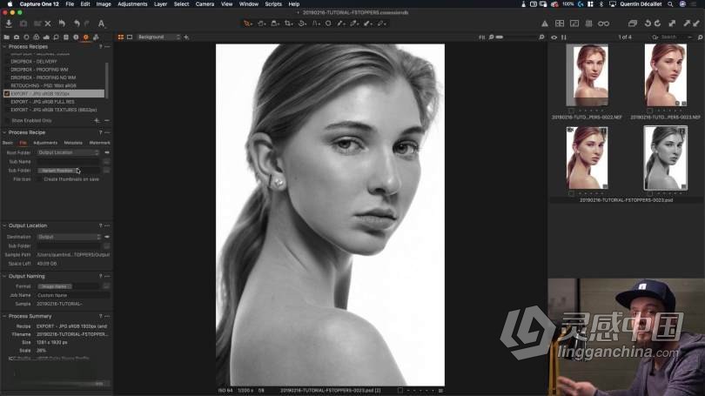Screen dimensions: 705x396
Task: Rotate image left icon
Action: pyautogui.click(x=648, y=23)
